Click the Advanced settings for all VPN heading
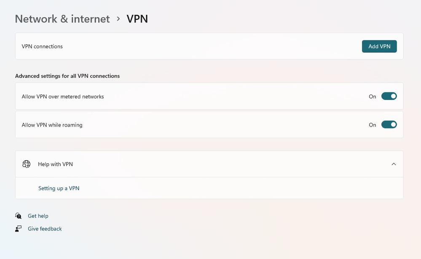The width and height of the screenshot is (421, 259). pyautogui.click(x=67, y=76)
